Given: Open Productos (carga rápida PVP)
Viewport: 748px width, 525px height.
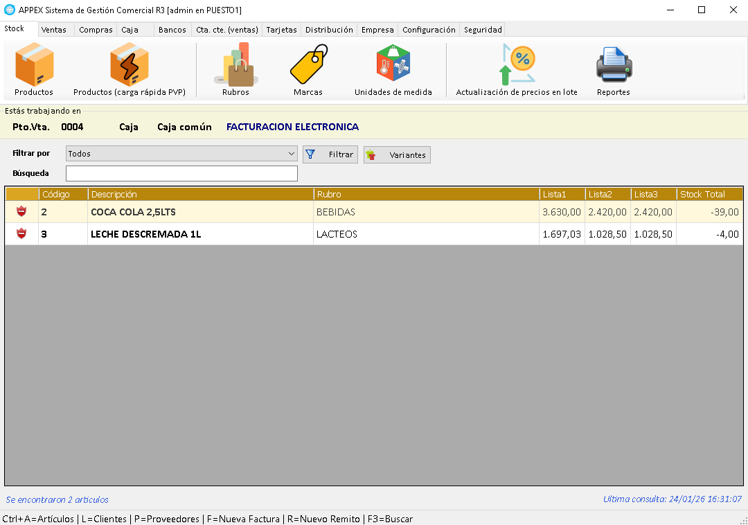Looking at the screenshot, I should coord(130,65).
